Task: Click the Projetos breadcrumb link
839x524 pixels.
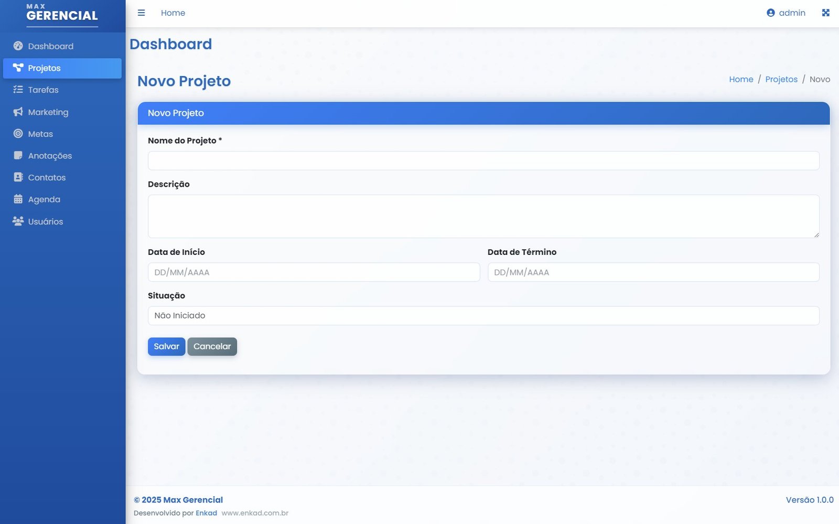Action: tap(781, 79)
